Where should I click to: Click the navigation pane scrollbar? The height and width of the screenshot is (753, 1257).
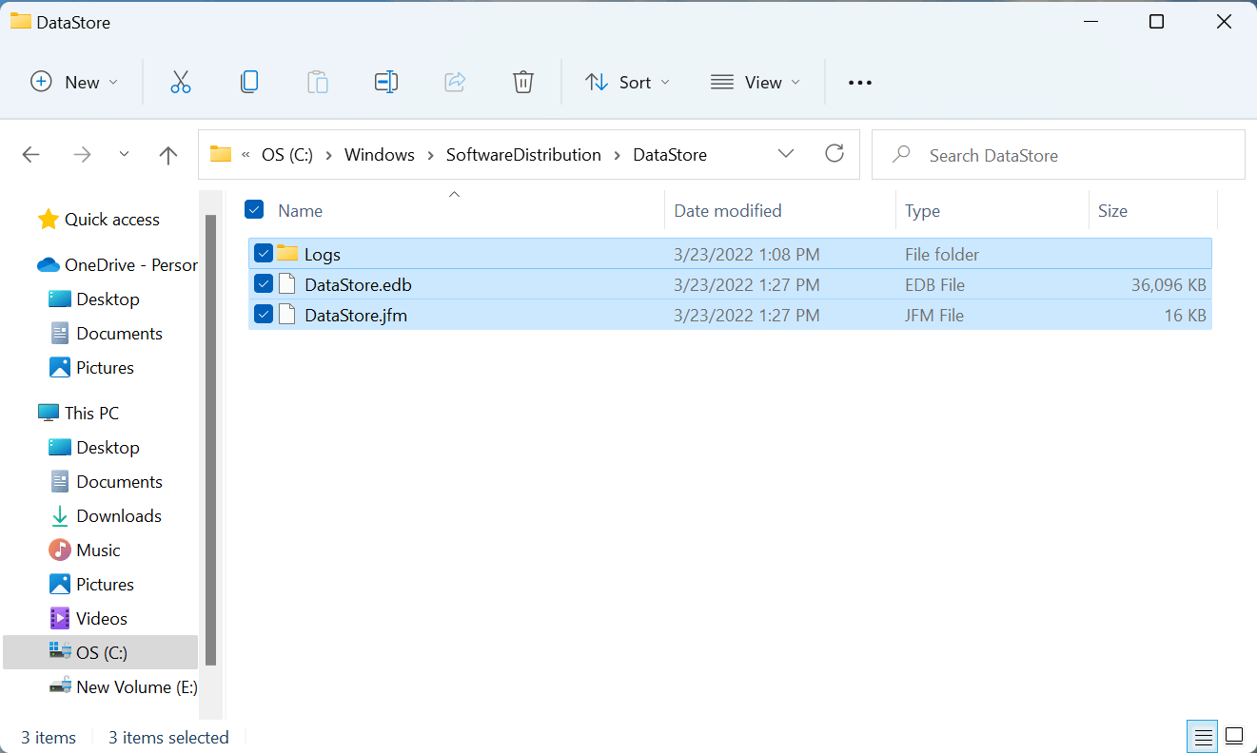pyautogui.click(x=211, y=439)
